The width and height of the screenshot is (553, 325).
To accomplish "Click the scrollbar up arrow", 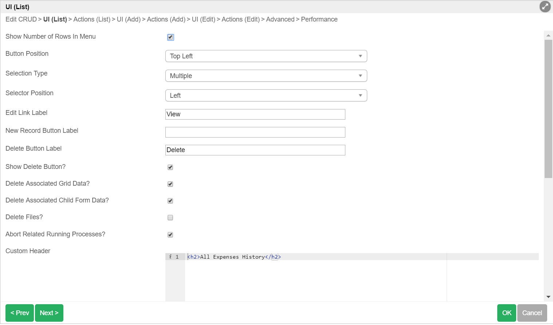I will point(548,35).
